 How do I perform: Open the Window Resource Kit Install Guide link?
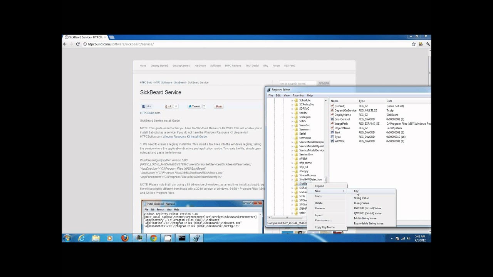[x=185, y=137]
